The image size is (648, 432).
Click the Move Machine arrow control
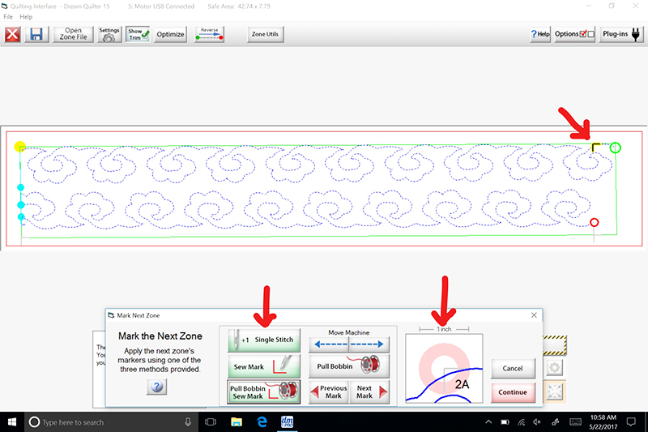point(348,344)
